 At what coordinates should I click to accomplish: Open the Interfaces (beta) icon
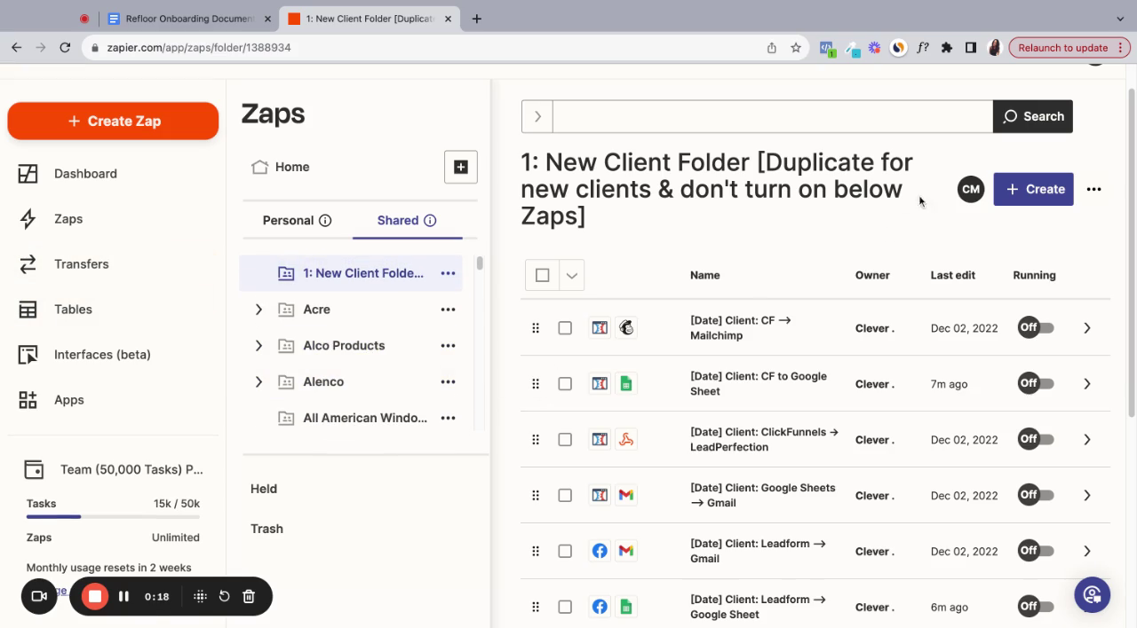click(x=28, y=355)
